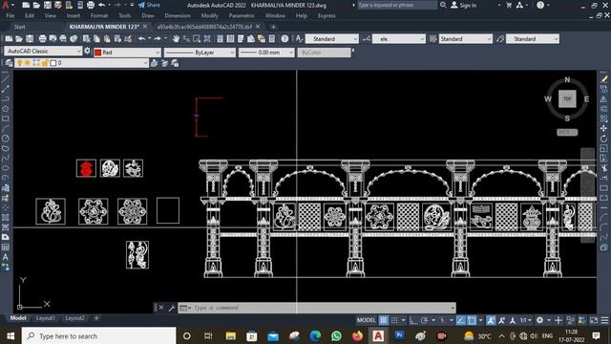Click the customization hamburger icon in status bar
The height and width of the screenshot is (344, 611).
click(604, 320)
